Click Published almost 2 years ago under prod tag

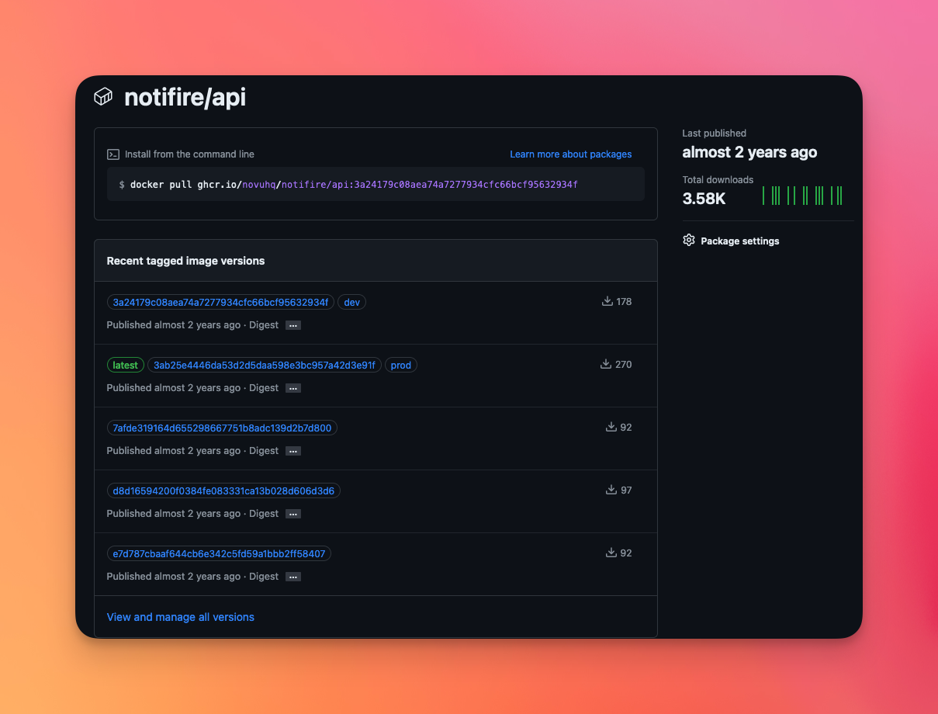[174, 388]
